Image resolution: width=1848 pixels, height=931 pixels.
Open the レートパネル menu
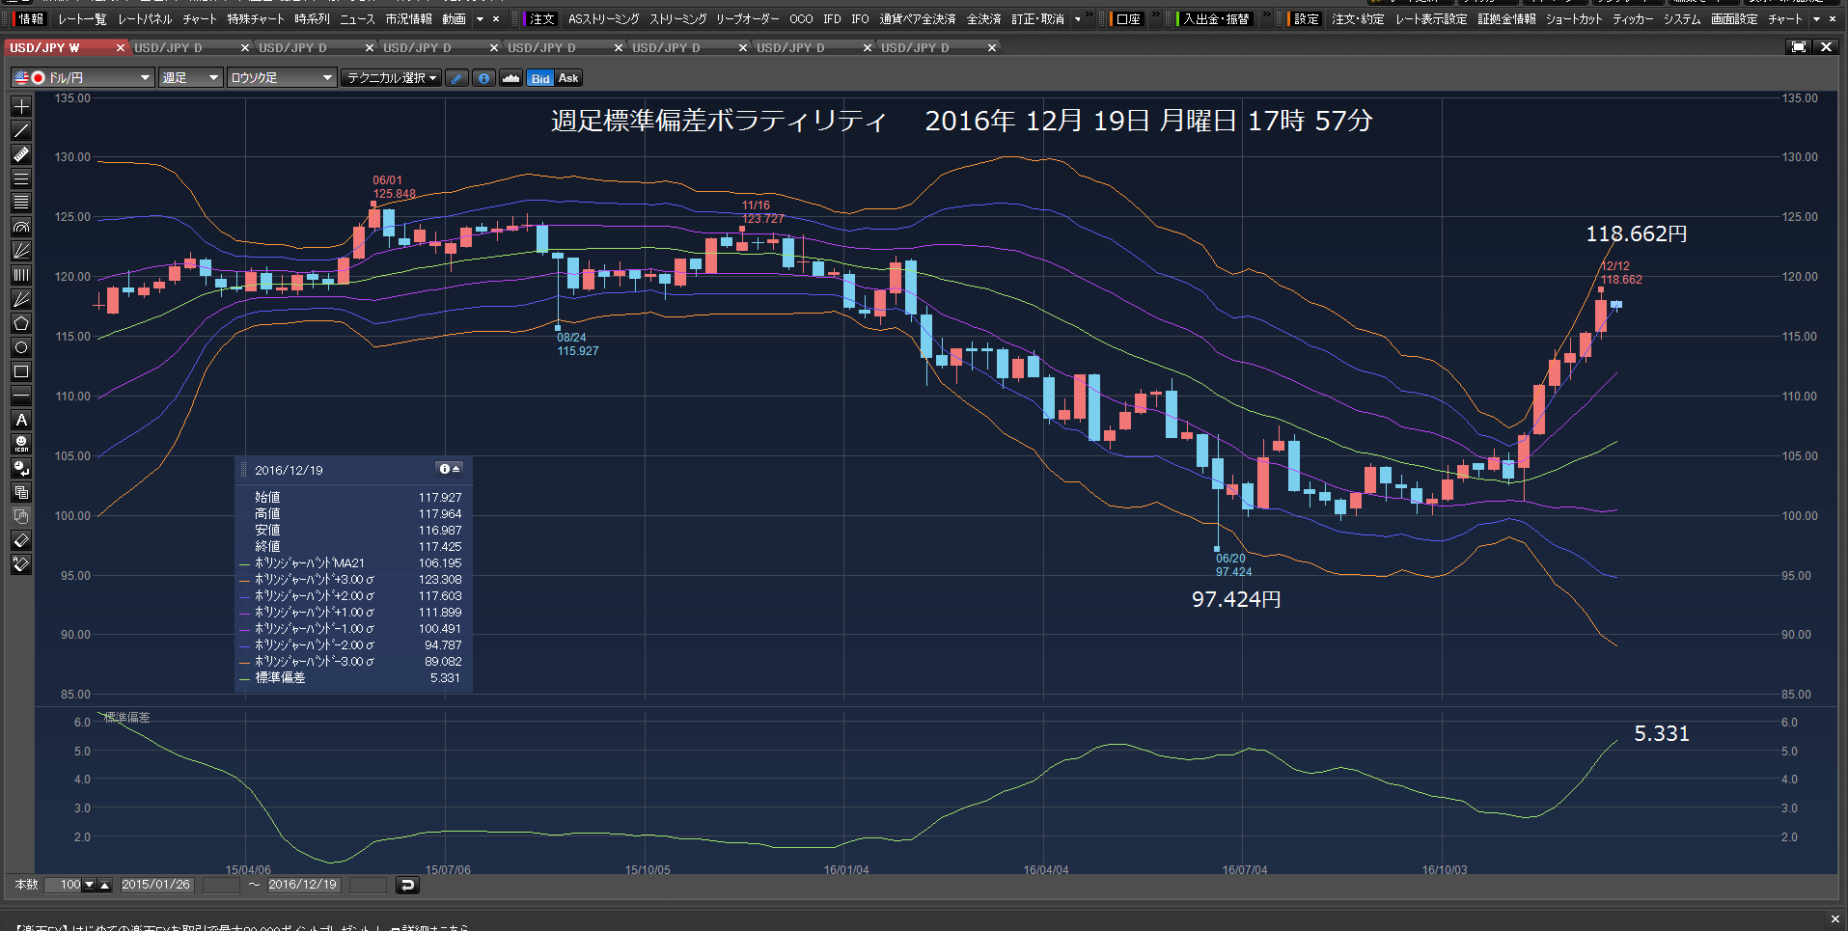point(145,19)
